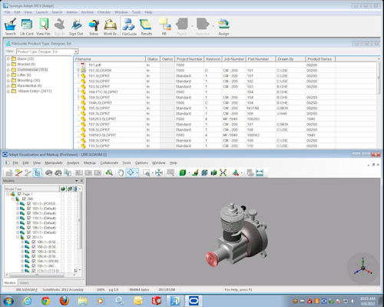Click the Windows Start button
384x307 pixels.
point(8,301)
